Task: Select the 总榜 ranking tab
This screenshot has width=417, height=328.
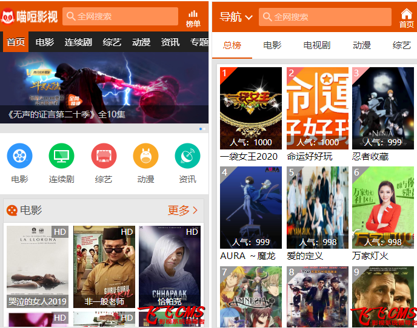Action: (x=232, y=45)
